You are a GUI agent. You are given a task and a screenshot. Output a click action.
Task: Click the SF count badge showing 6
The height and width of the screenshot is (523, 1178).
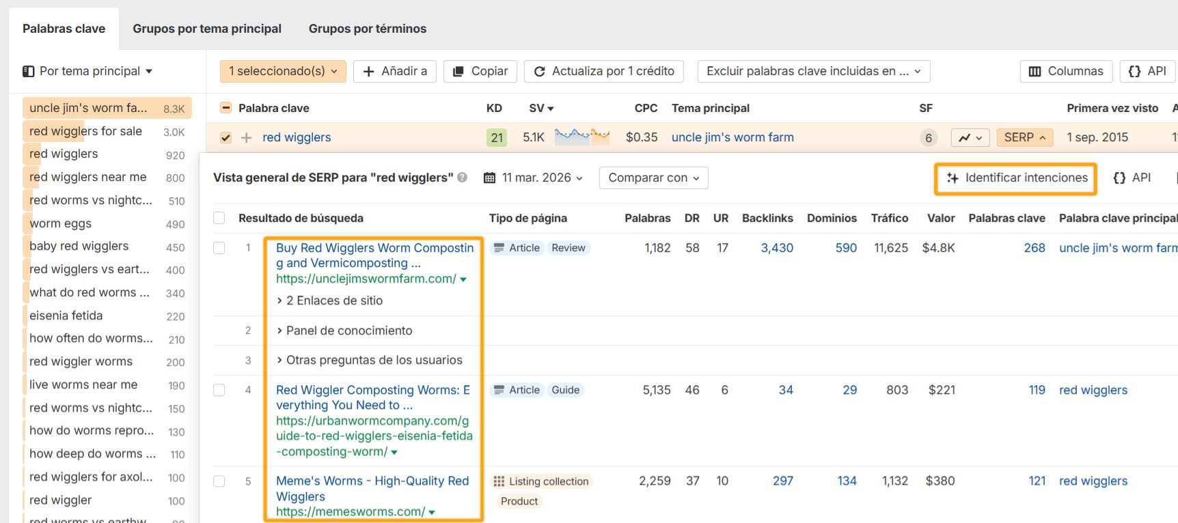click(928, 138)
